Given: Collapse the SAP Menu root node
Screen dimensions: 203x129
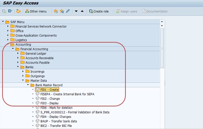Looking at the screenshot, I should pyautogui.click(x=3, y=21).
